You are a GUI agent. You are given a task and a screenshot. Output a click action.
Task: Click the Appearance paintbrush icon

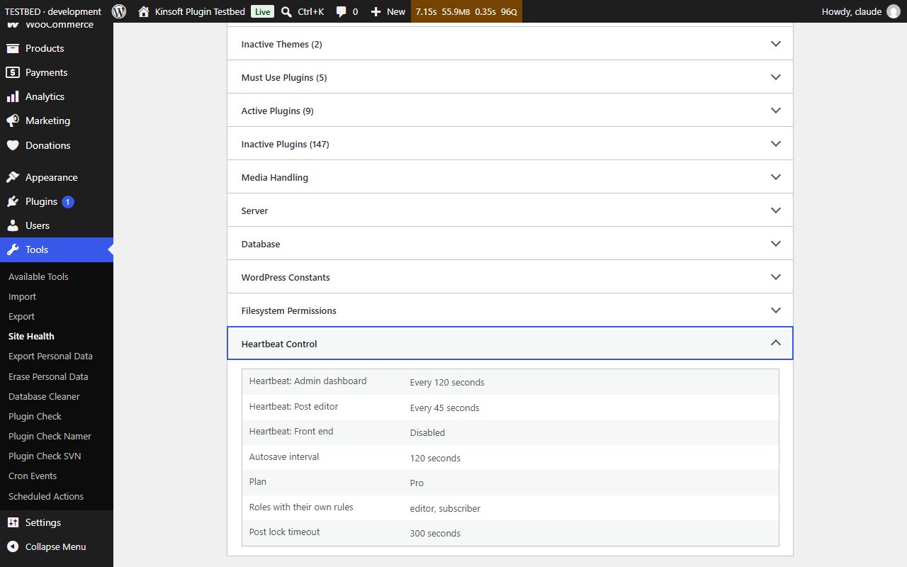13,177
